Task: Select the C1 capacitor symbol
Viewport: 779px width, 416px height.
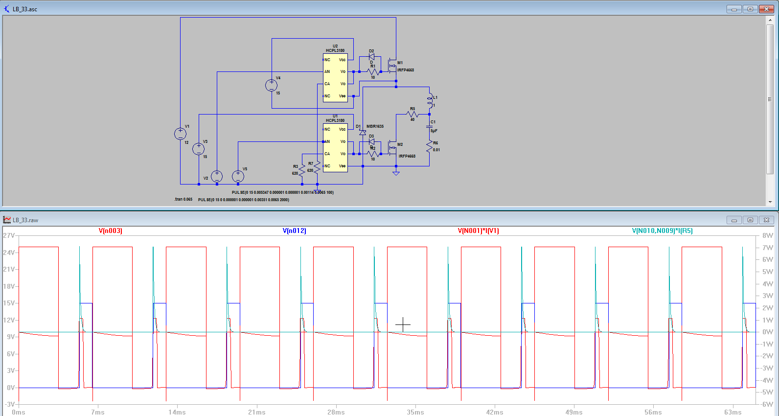Action: pyautogui.click(x=430, y=127)
